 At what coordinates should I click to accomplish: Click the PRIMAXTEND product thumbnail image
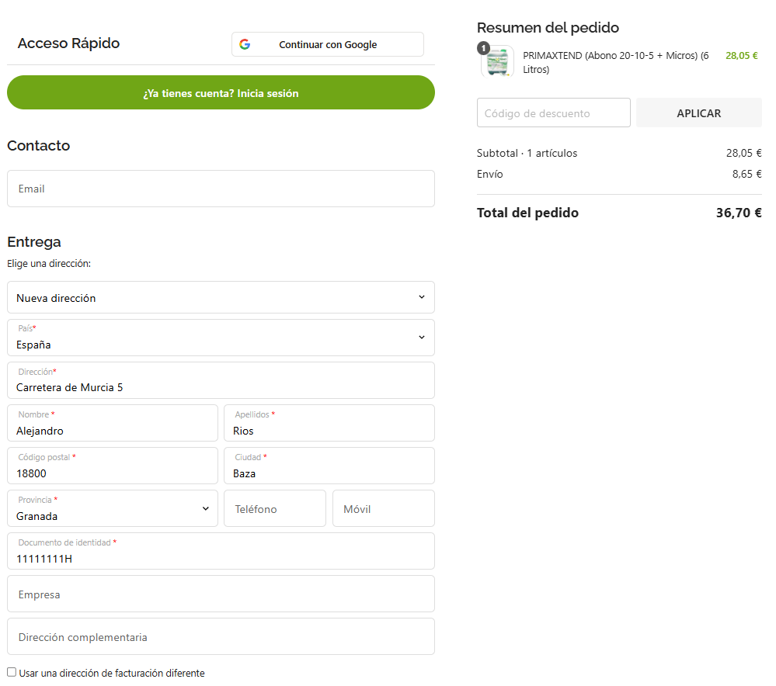coord(498,63)
